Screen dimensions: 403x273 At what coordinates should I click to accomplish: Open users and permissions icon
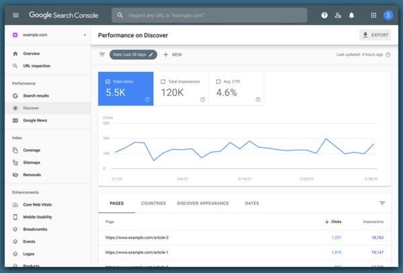[x=338, y=15]
